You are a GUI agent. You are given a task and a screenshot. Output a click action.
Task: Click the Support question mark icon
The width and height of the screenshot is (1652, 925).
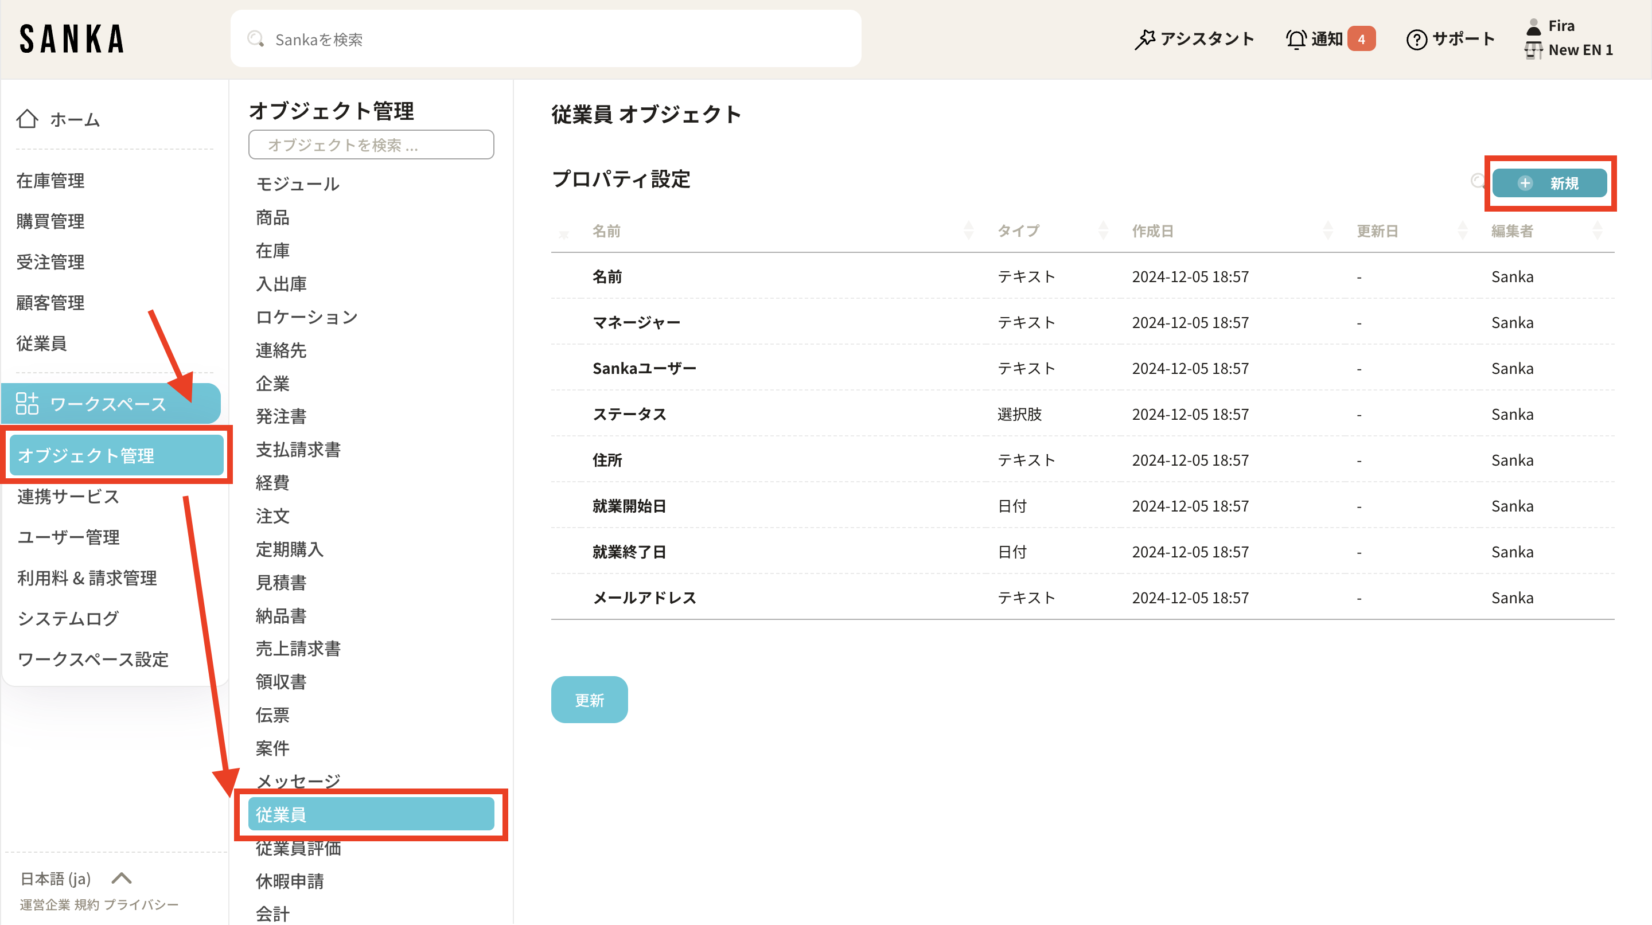click(1416, 39)
